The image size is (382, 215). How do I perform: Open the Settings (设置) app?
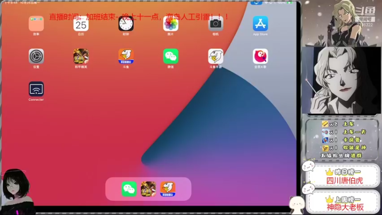point(36,56)
